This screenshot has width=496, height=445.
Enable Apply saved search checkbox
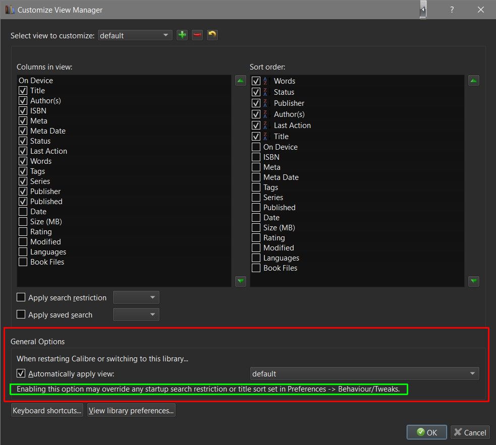click(21, 314)
